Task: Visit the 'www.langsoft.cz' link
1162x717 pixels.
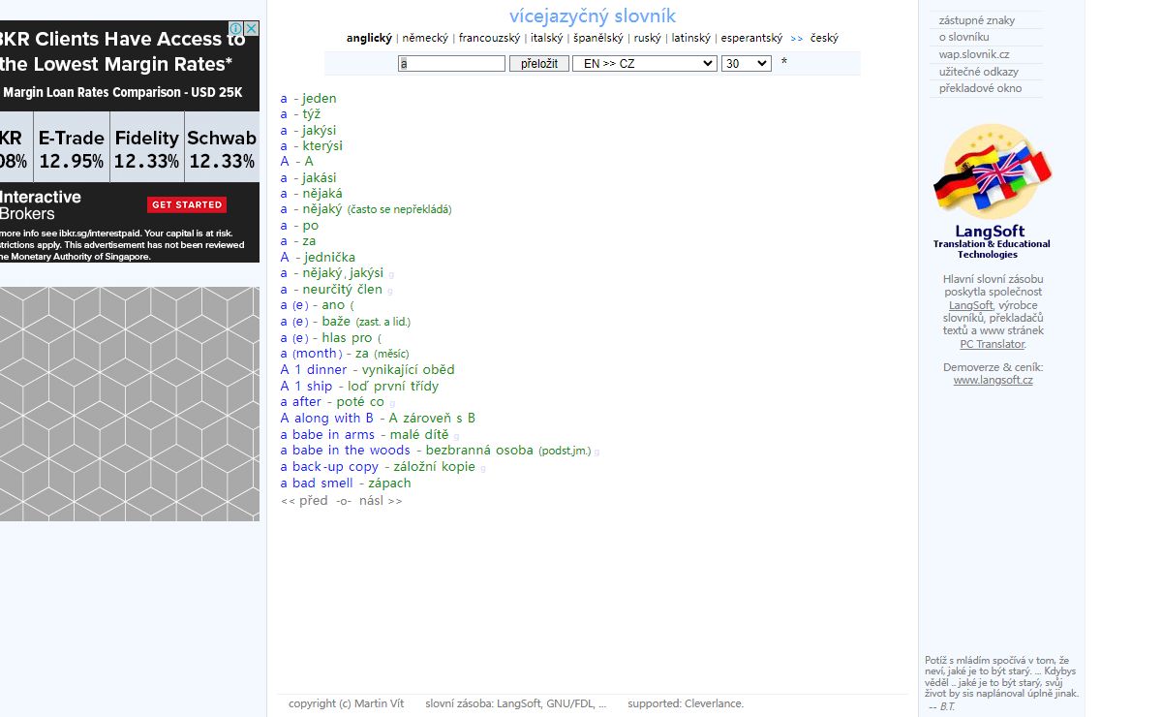Action: pyautogui.click(x=993, y=380)
